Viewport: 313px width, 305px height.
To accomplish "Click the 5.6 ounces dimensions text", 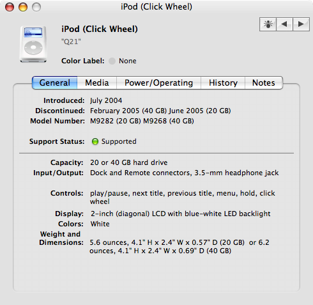I will 179,247.
